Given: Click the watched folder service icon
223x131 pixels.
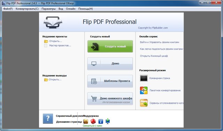Looking at the screenshot, I should click(144, 103).
